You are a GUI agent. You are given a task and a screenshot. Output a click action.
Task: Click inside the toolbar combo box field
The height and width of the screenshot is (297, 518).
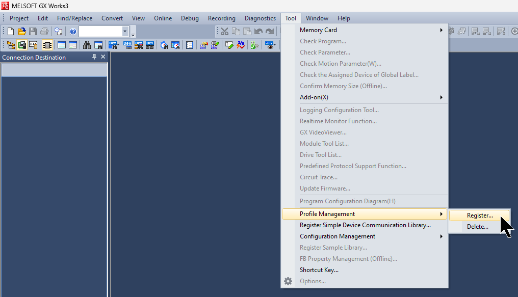point(100,32)
